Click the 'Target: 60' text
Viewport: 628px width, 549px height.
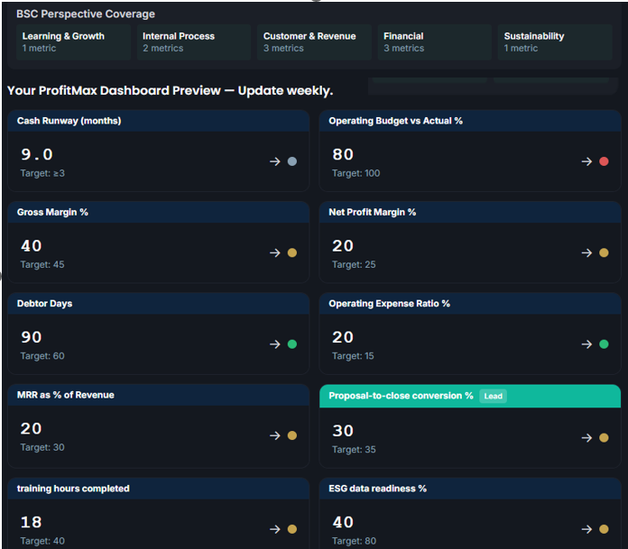[42, 356]
